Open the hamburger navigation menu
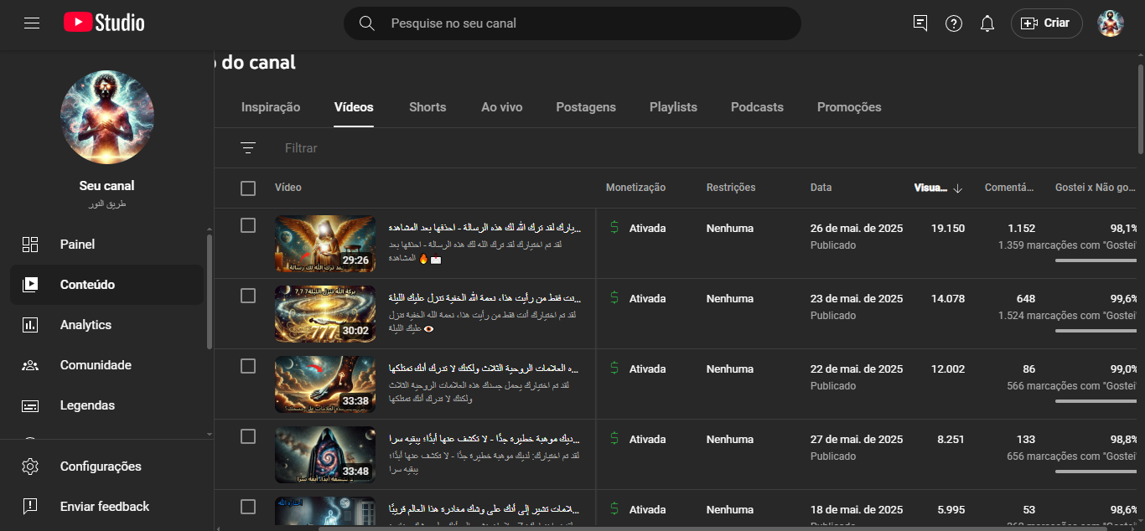 click(32, 23)
